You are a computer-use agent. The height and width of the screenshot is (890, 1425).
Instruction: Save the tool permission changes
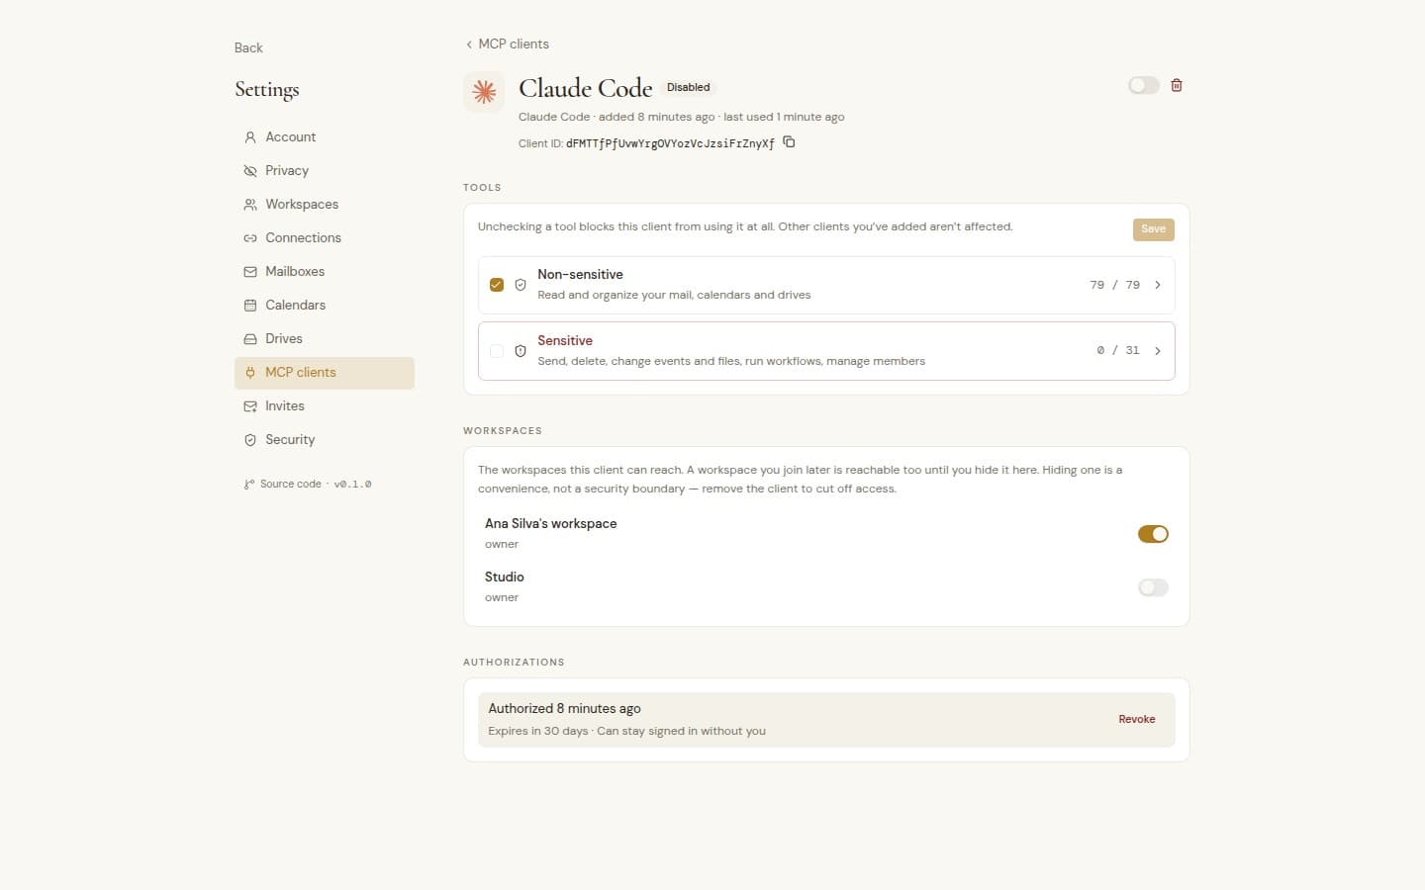[1154, 229]
